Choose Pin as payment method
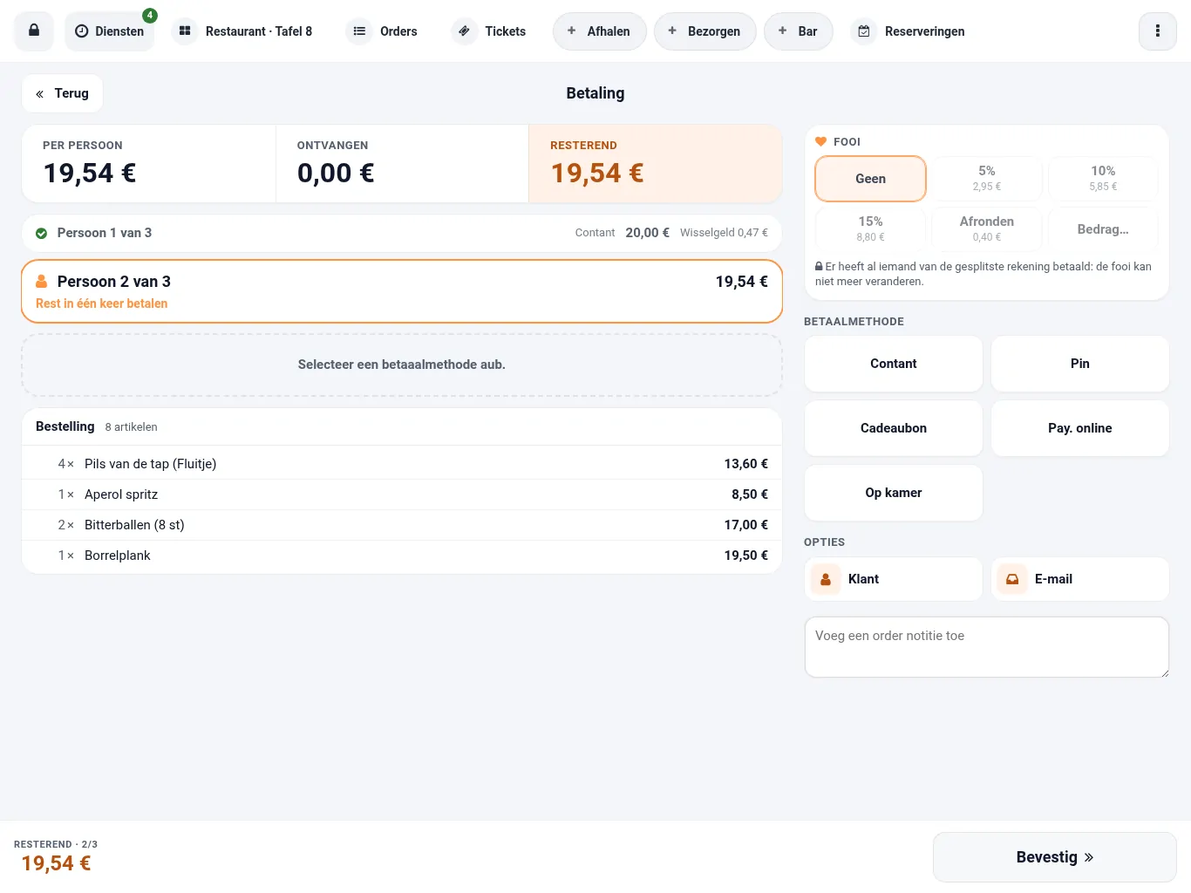This screenshot has width=1191, height=893. [1080, 364]
